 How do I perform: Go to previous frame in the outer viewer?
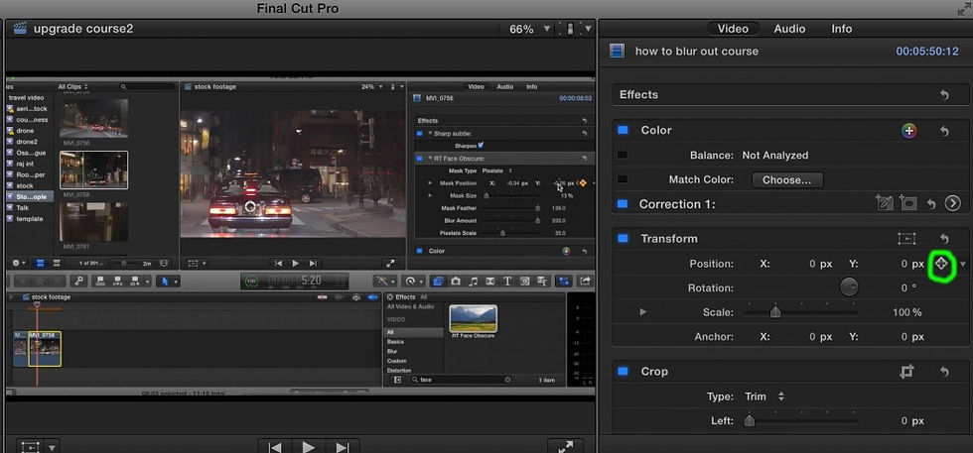[x=275, y=447]
